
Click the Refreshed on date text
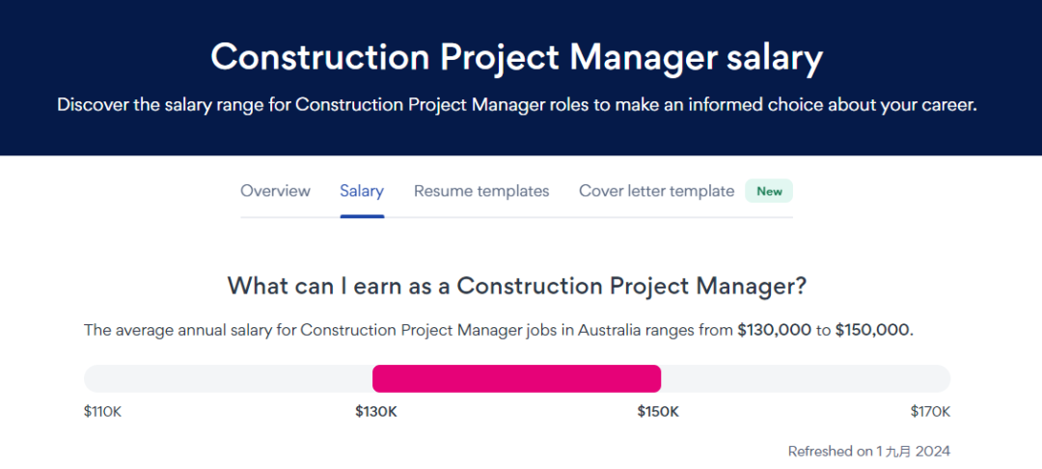(868, 451)
